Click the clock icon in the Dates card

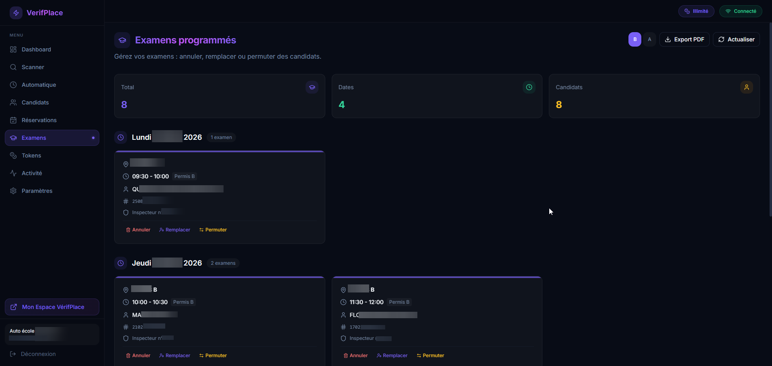tap(529, 87)
